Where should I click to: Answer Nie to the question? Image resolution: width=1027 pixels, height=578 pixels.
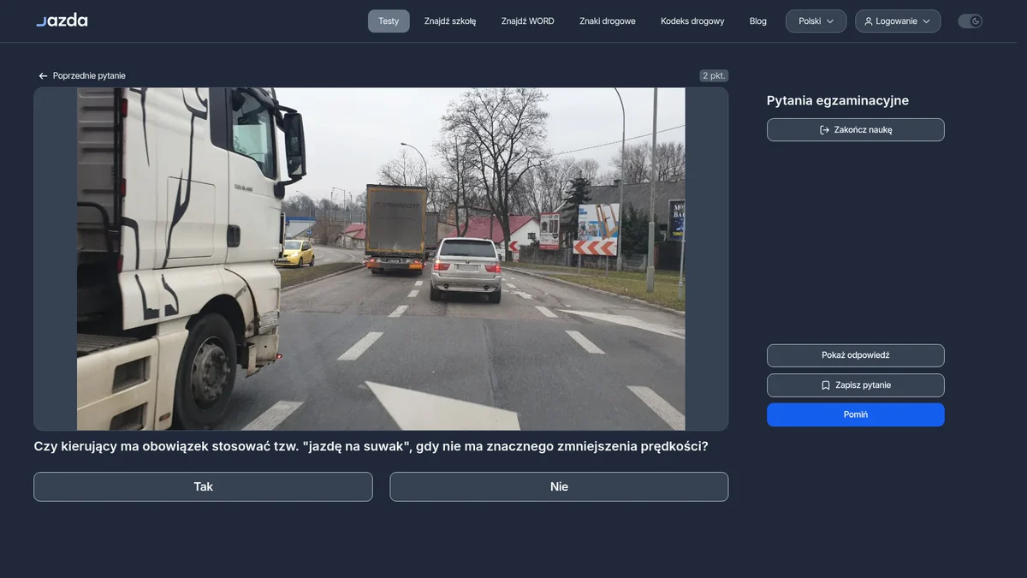(x=559, y=486)
